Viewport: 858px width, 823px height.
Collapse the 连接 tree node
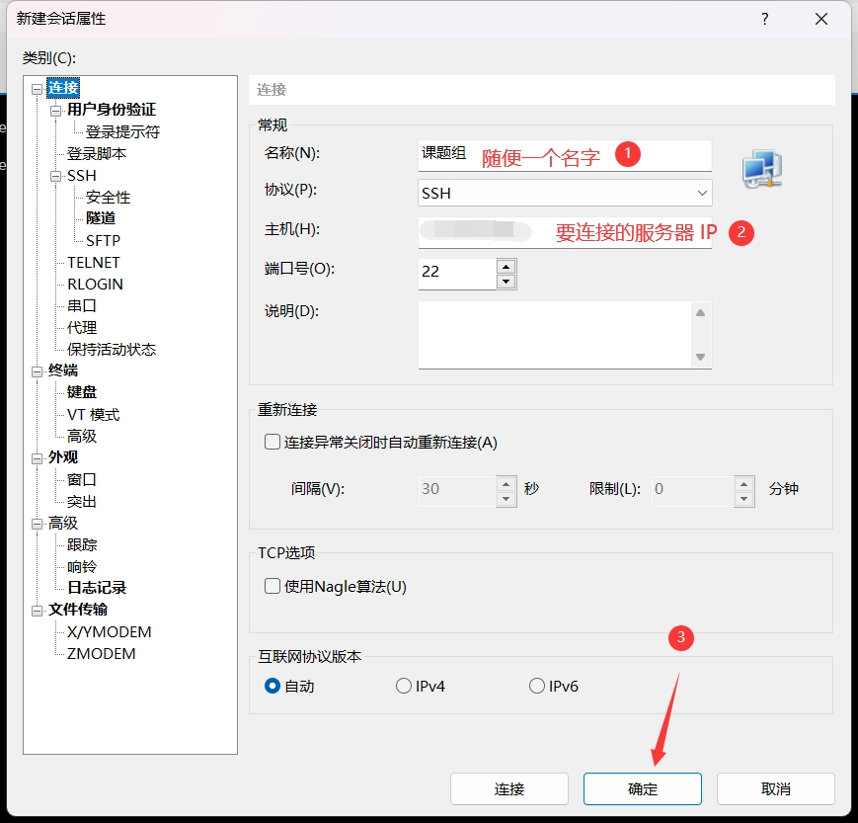(x=38, y=89)
